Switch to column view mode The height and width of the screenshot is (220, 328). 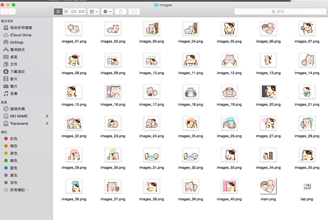pyautogui.click(x=74, y=11)
